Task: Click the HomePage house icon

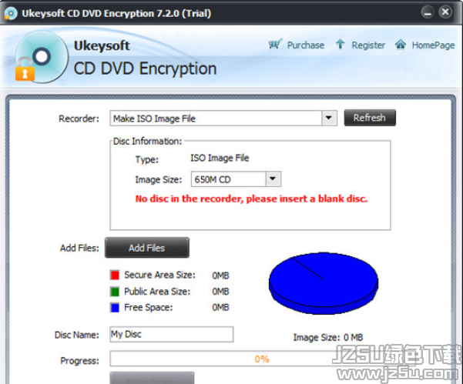Action: click(401, 45)
